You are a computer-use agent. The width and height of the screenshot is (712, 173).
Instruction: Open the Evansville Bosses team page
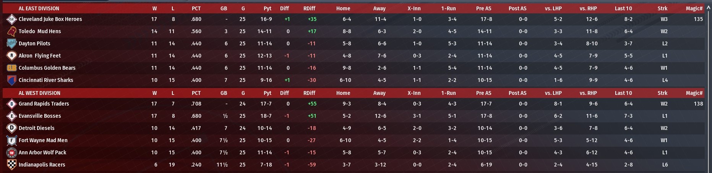point(40,116)
